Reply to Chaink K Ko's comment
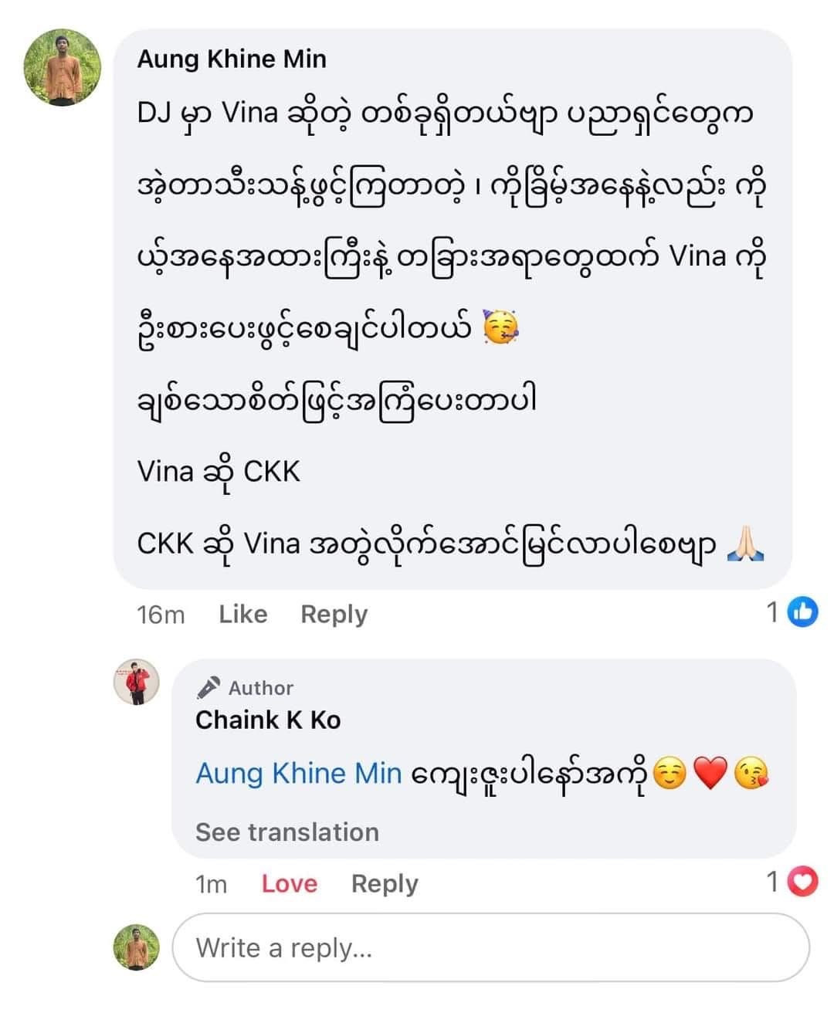Image resolution: width=834 pixels, height=1013 pixels. 385,883
